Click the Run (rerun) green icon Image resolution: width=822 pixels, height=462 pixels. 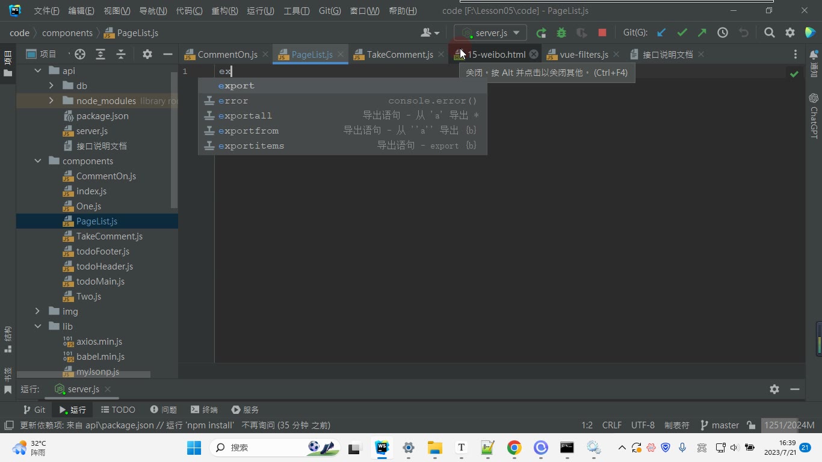(x=541, y=33)
